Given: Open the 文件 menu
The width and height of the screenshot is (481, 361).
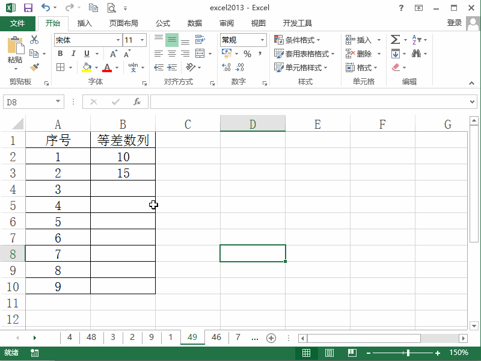Looking at the screenshot, I should click(18, 23).
